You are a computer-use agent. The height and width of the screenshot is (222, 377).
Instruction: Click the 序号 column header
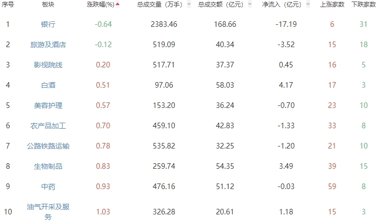pos(8,5)
